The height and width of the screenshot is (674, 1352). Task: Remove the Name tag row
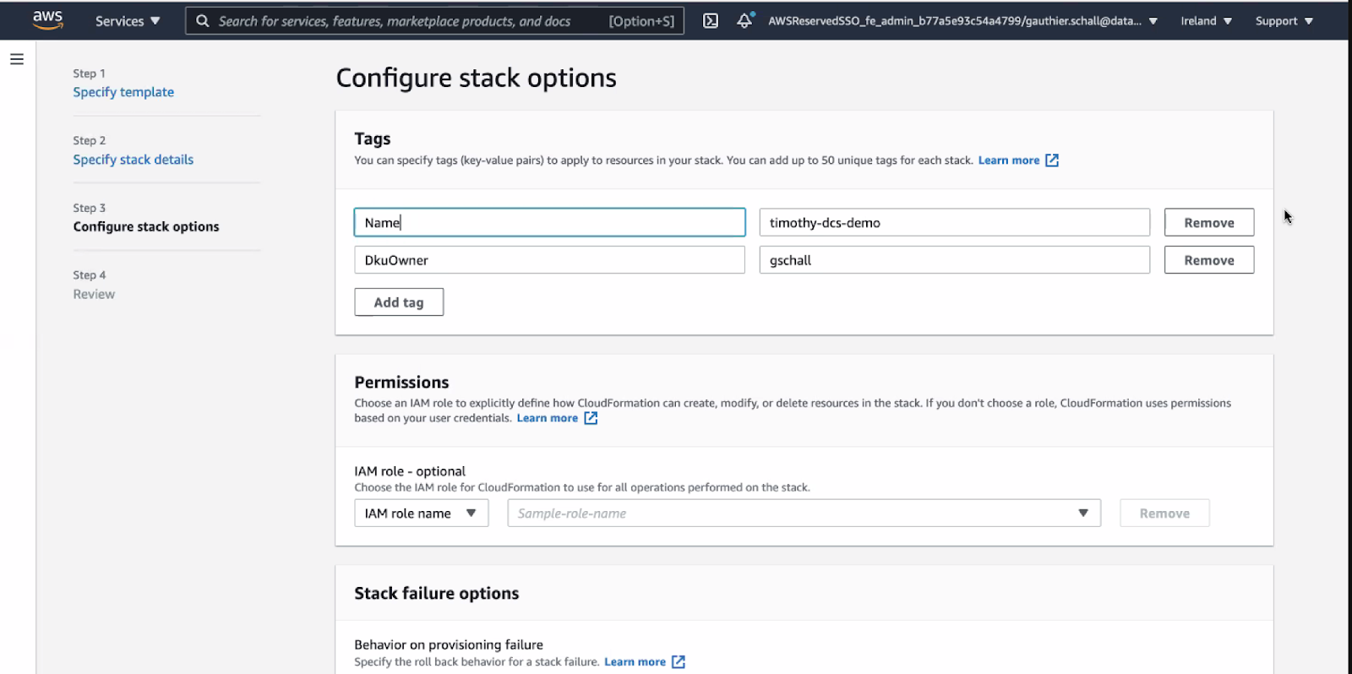point(1208,223)
